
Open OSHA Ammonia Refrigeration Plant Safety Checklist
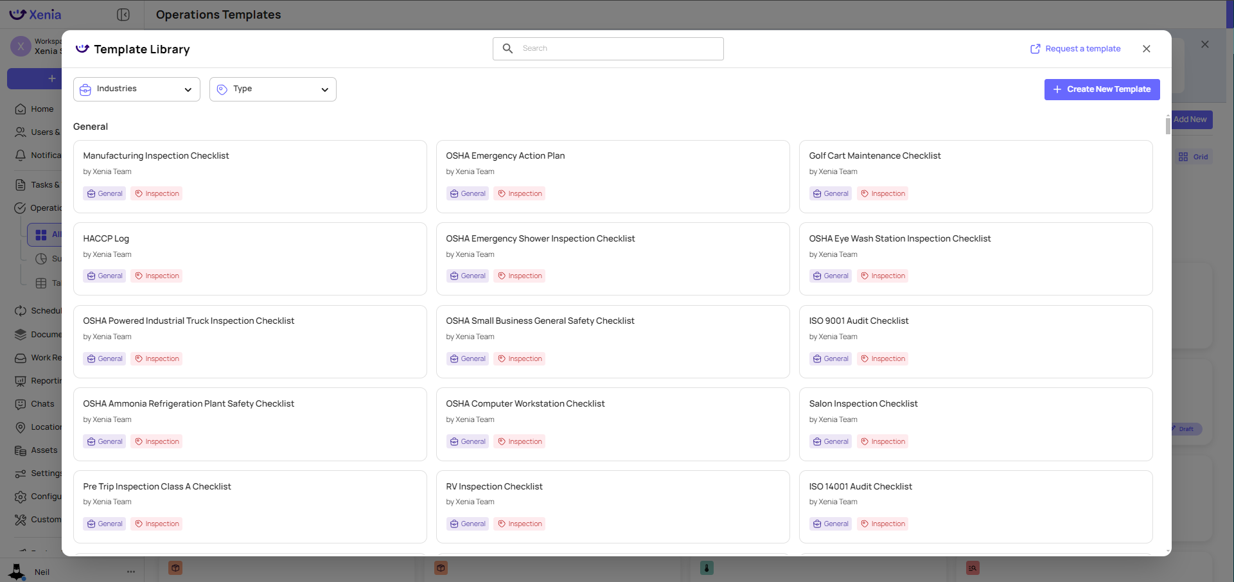click(x=250, y=424)
